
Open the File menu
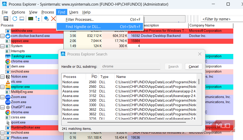pos(5,12)
